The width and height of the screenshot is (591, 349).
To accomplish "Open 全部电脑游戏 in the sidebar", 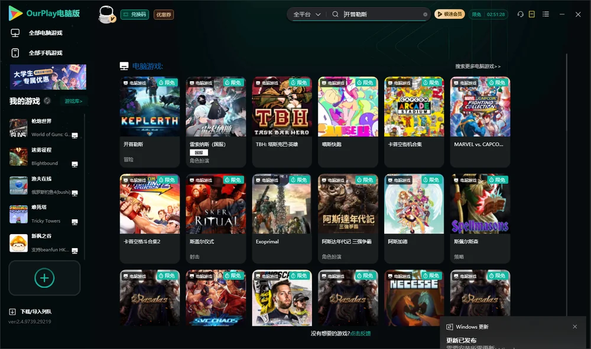I will pos(46,33).
